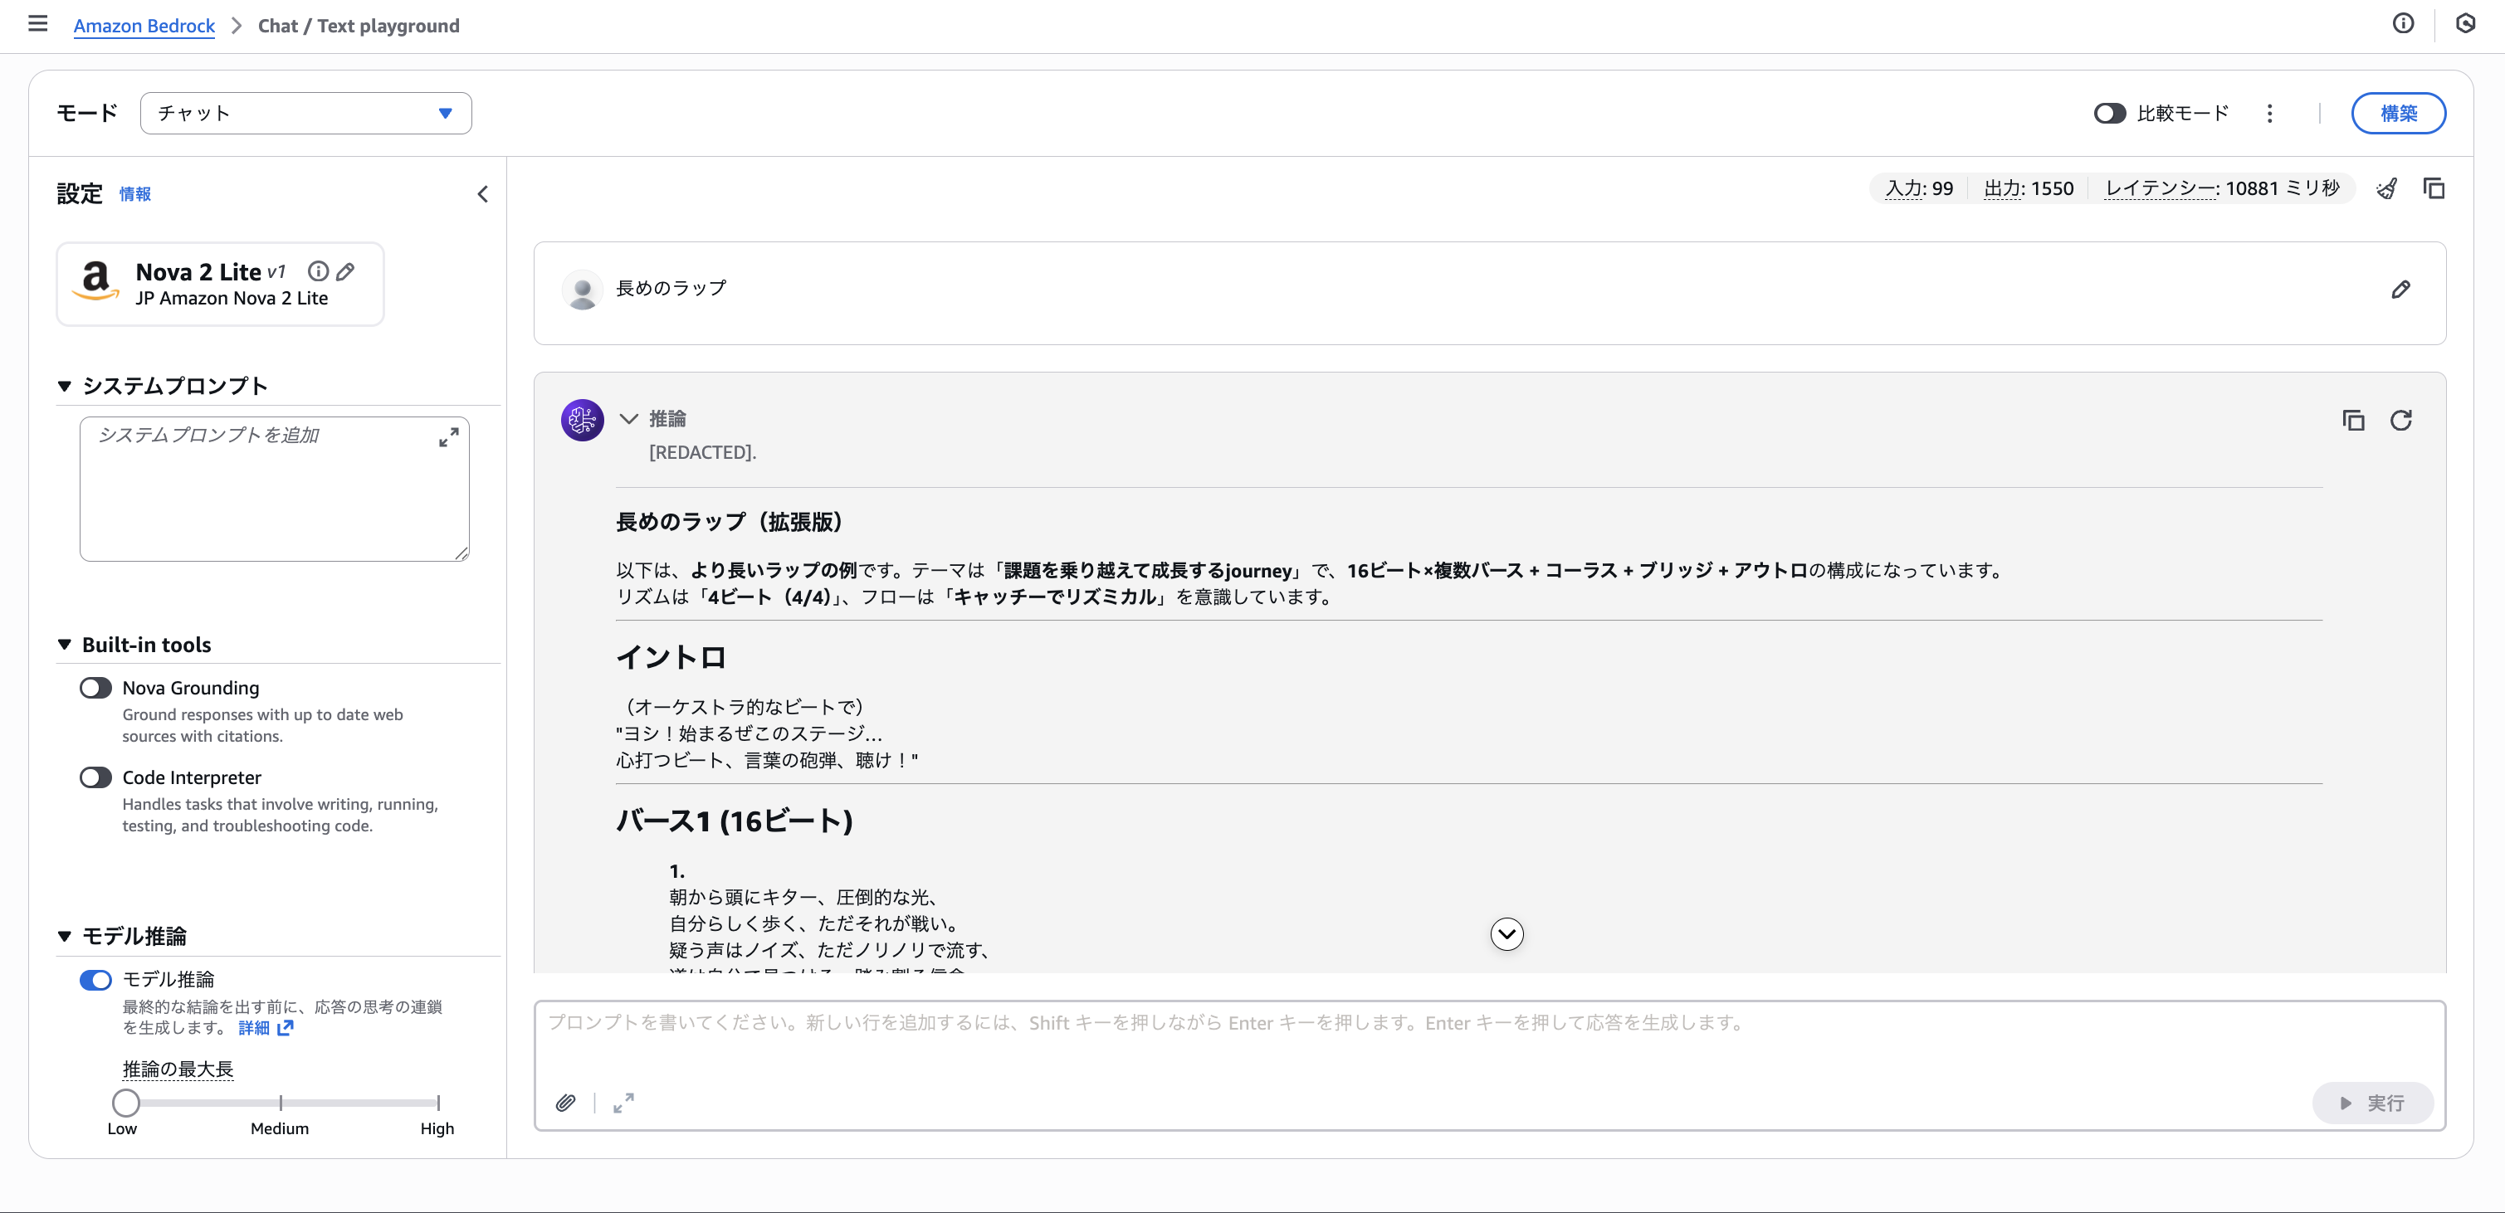Clear the chat with the broom icon
This screenshot has width=2505, height=1213.
(x=2387, y=188)
